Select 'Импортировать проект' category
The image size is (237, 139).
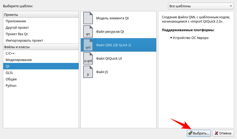click(24, 40)
